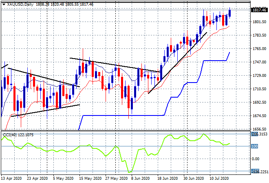The image size is (269, 183).
Task: Select the 8 Jun 2020 date label
Action: (x=141, y=179)
